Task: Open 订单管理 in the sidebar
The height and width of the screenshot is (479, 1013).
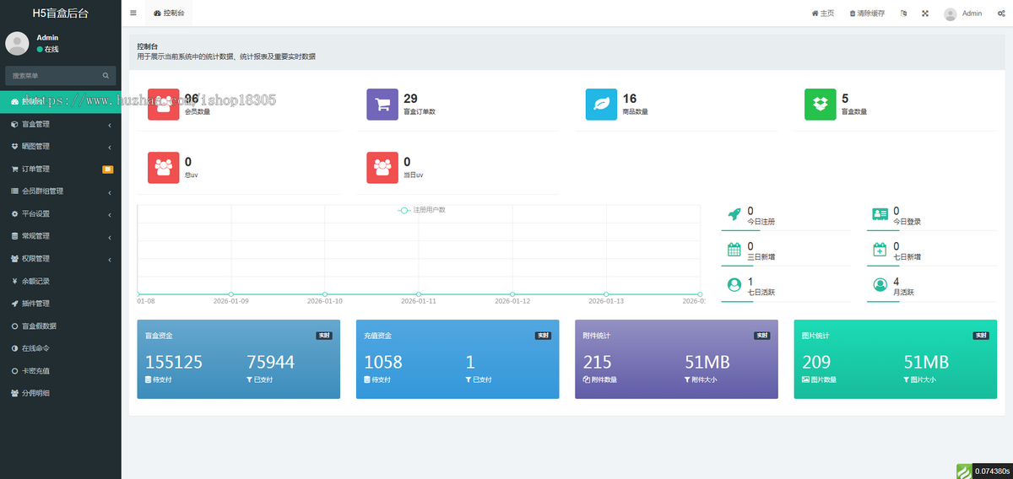Action: click(x=61, y=169)
